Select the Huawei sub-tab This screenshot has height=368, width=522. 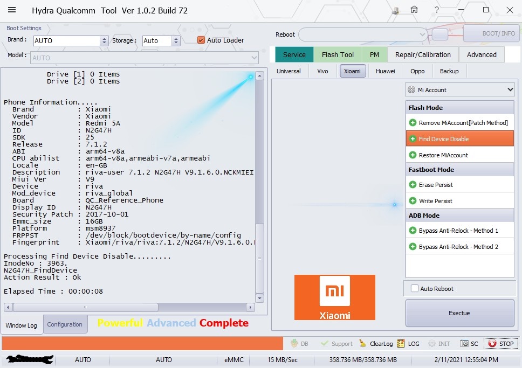tap(385, 71)
